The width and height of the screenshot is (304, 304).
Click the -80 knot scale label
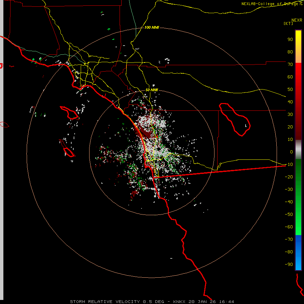pyautogui.click(x=289, y=252)
